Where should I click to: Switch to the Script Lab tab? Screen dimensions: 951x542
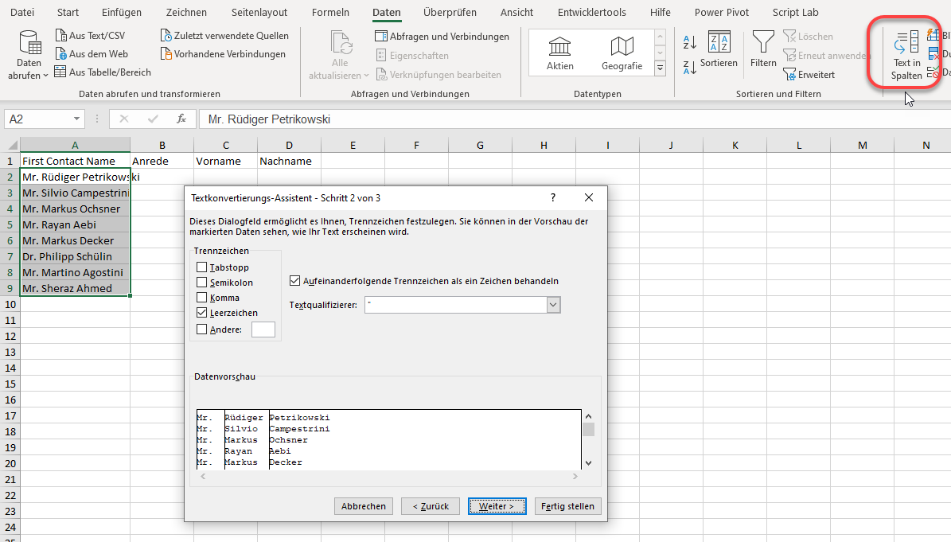795,12
